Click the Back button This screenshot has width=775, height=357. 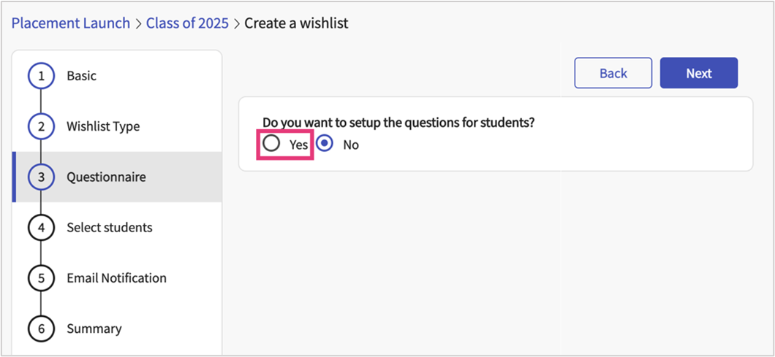pos(613,73)
